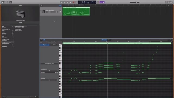Screen dimensions: 174x98
Task: Switch to the Piano Roll tab
Action: coord(104,40)
